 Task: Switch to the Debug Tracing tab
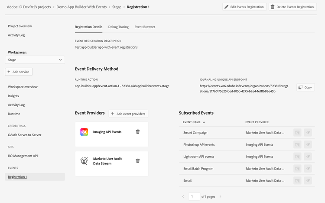[x=118, y=27]
